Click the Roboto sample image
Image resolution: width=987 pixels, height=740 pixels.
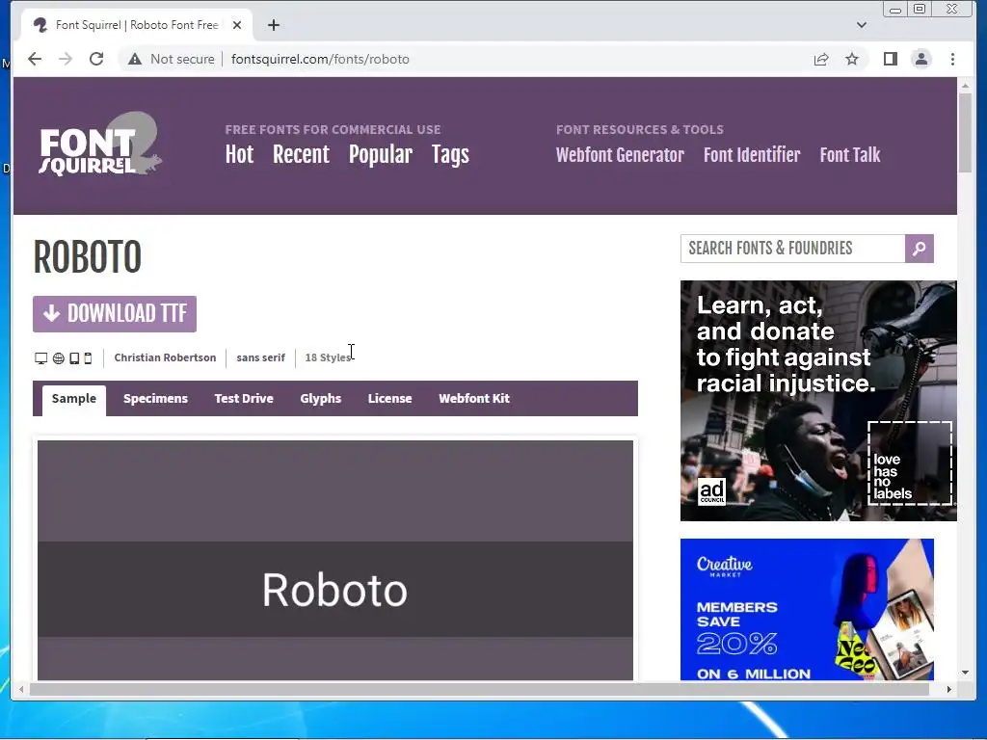335,560
